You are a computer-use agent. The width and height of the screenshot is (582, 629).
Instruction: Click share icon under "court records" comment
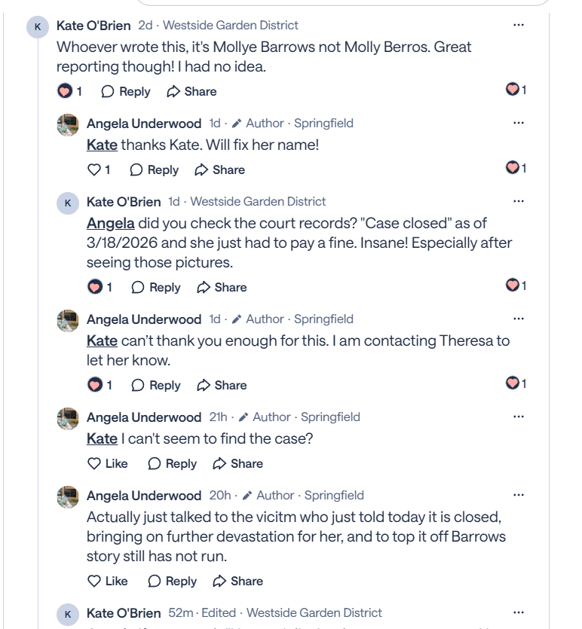tap(204, 288)
